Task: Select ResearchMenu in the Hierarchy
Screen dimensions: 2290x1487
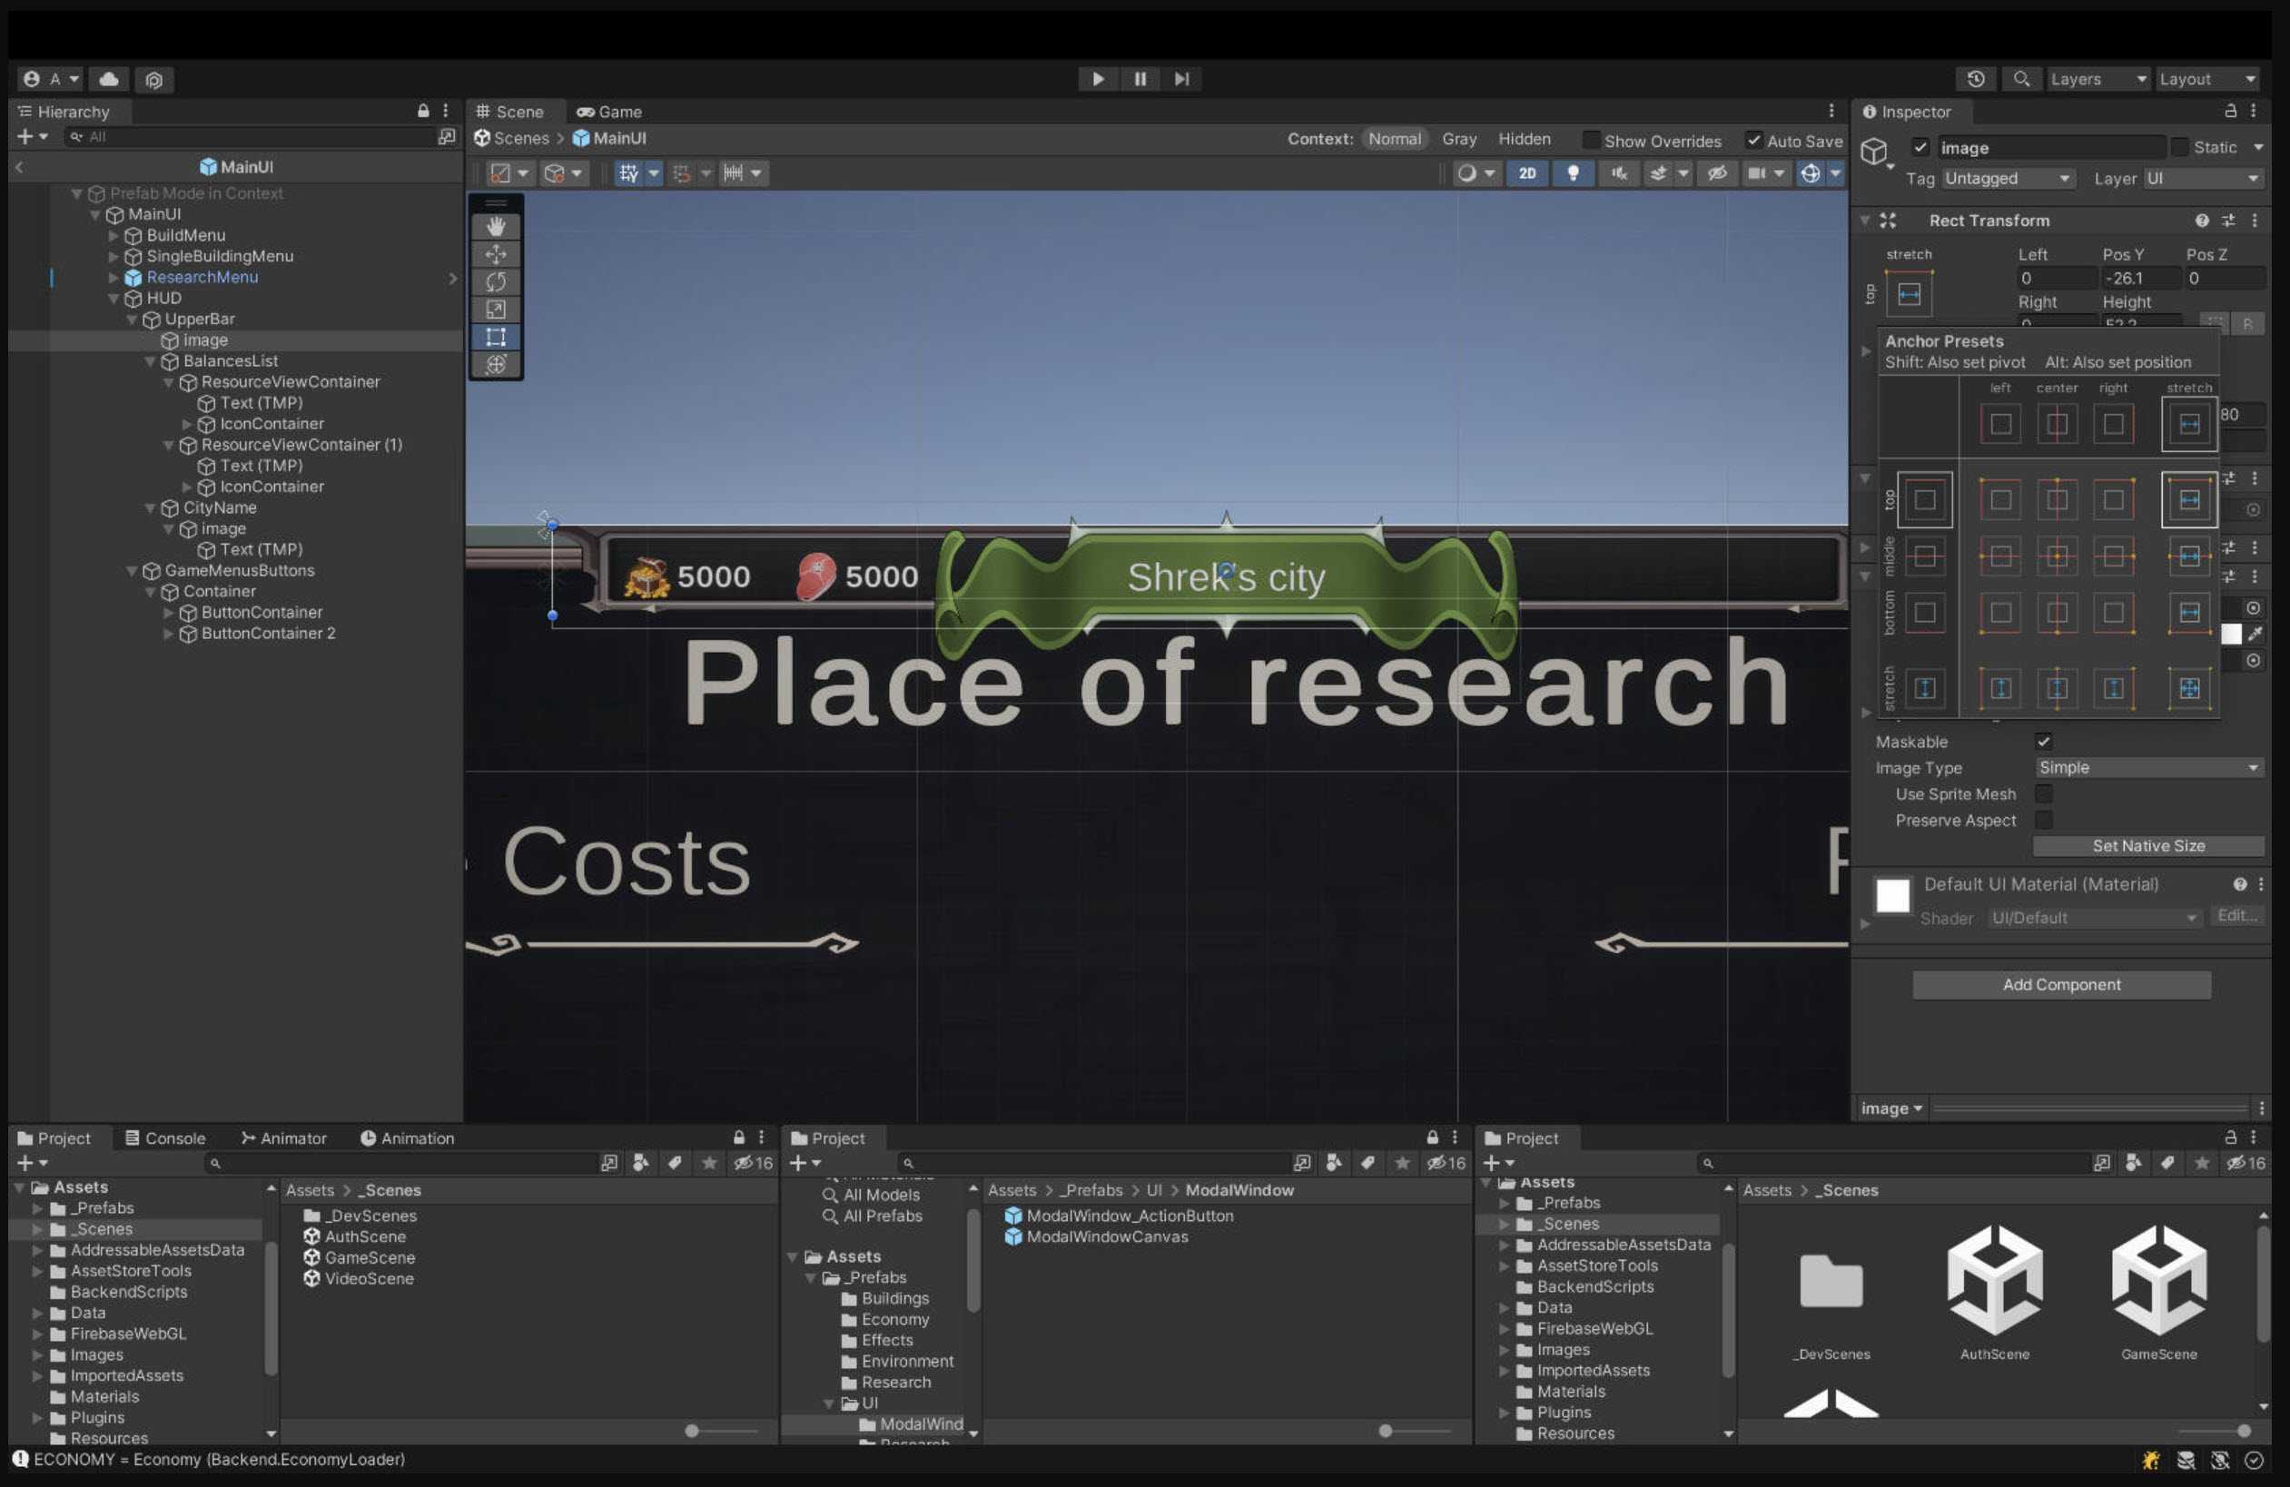Action: coord(202,277)
